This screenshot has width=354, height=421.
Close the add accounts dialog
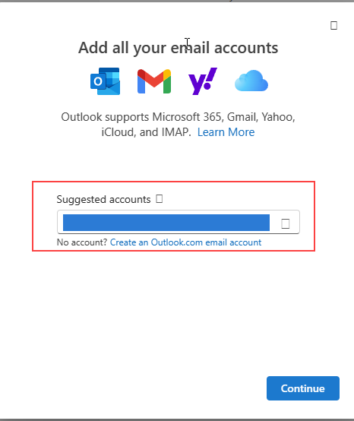click(x=333, y=26)
